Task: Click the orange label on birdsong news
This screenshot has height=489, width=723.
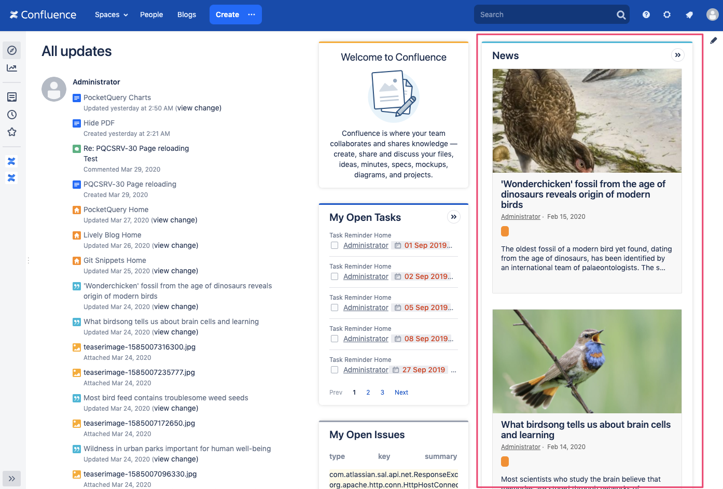Action: [x=505, y=462]
